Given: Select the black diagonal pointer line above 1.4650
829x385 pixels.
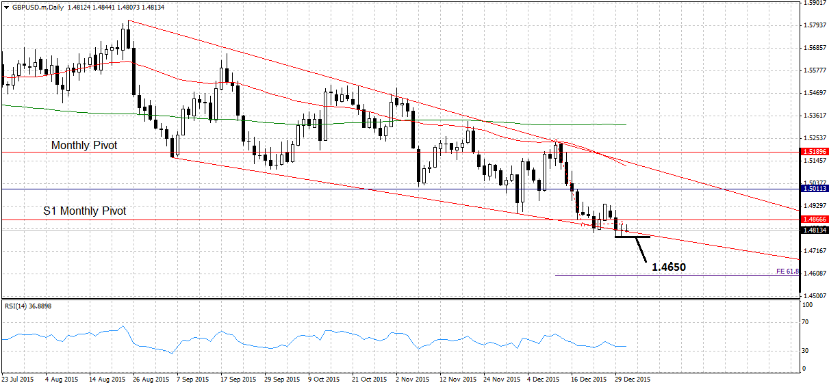Looking at the screenshot, I should point(641,251).
